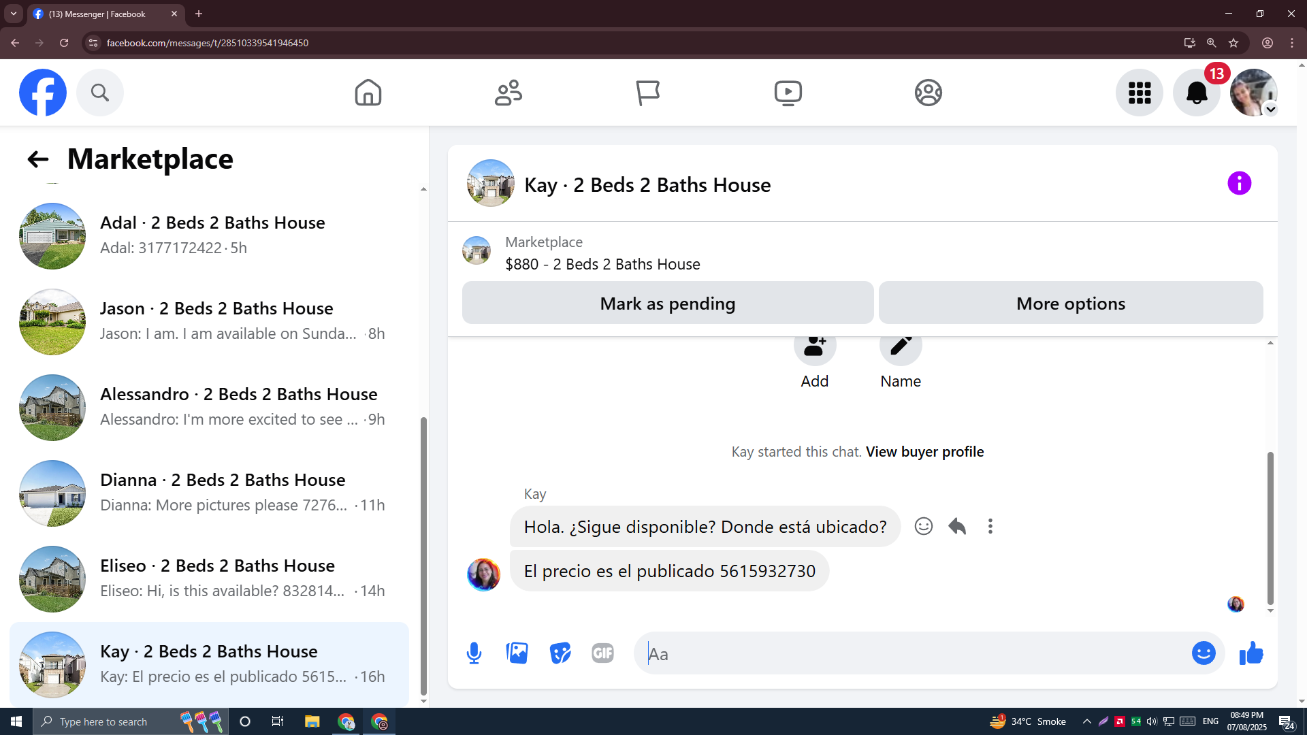1307x735 pixels.
Task: Click the message input field Aa
Action: coord(912,653)
